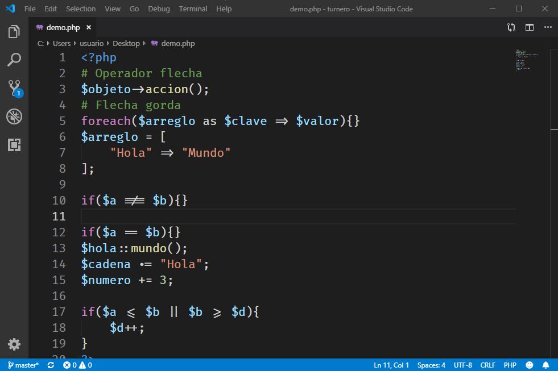Open the Help menu
The width and height of the screenshot is (558, 371).
(224, 9)
